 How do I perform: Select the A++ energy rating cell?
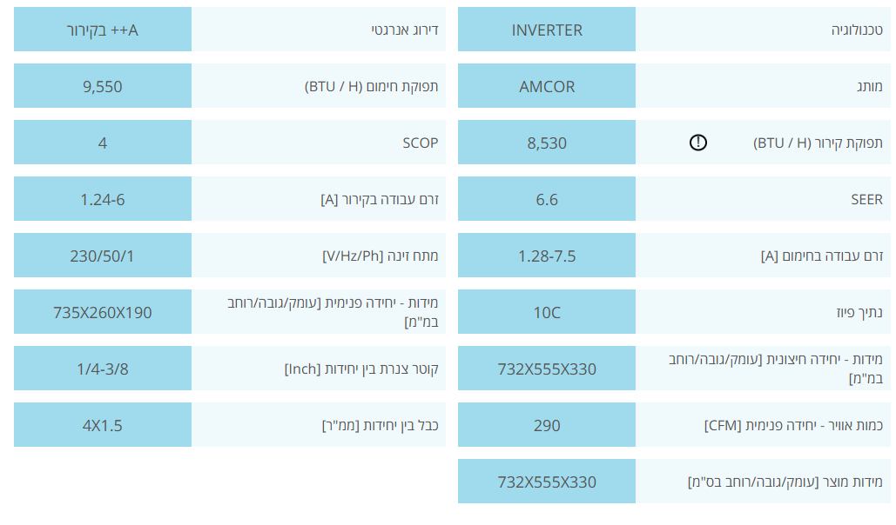pyautogui.click(x=102, y=29)
